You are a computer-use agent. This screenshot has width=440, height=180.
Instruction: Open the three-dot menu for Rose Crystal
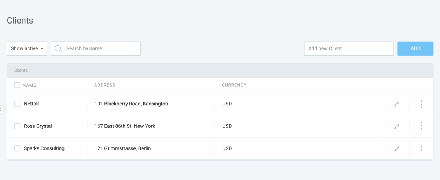(421, 126)
